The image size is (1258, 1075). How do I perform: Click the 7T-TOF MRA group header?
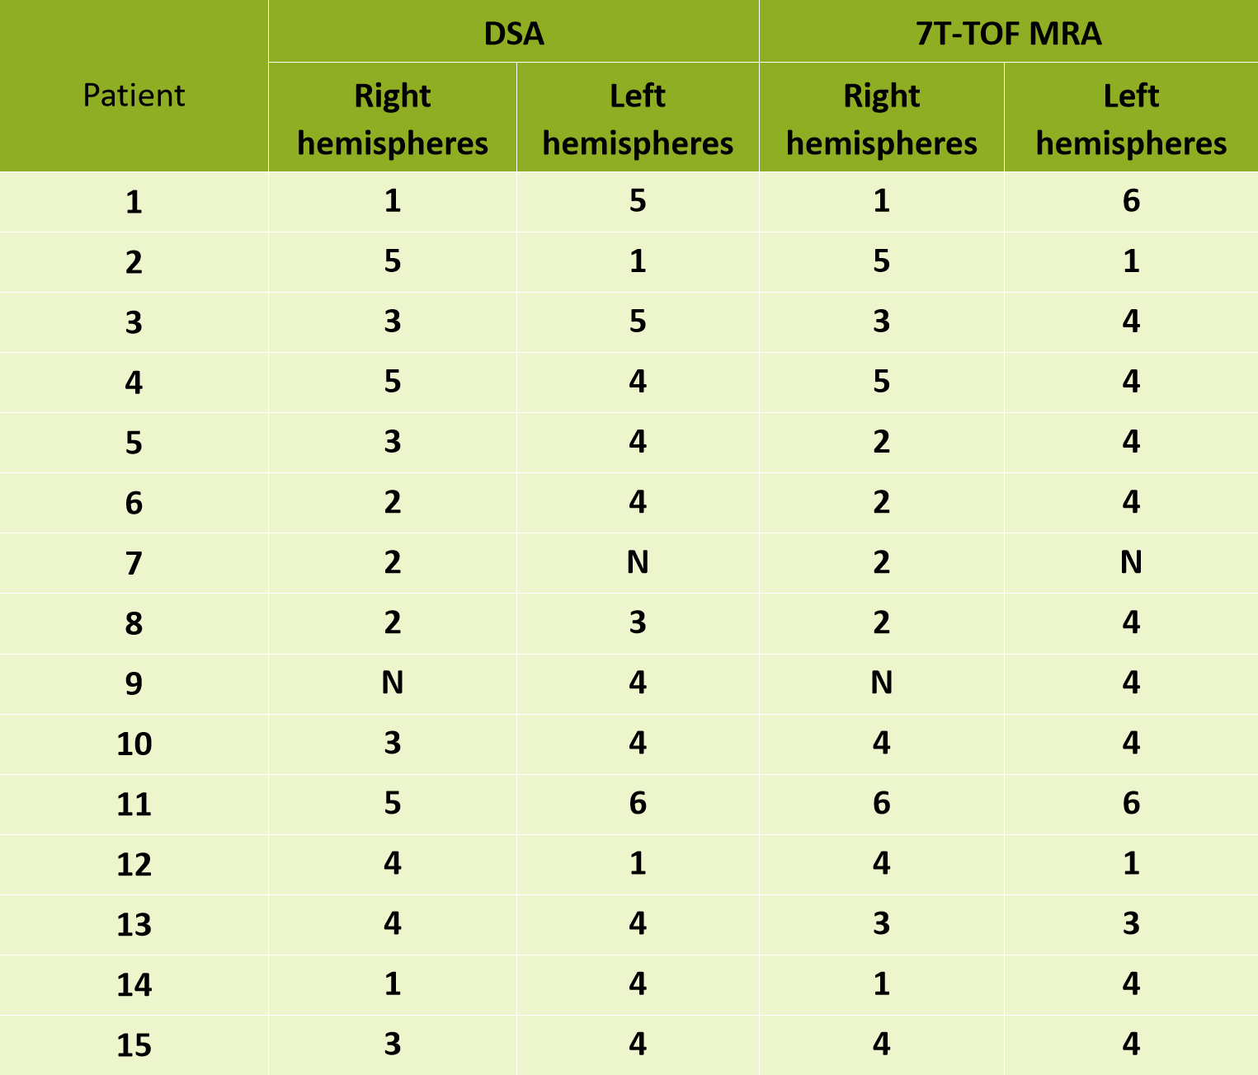[x=1008, y=33]
